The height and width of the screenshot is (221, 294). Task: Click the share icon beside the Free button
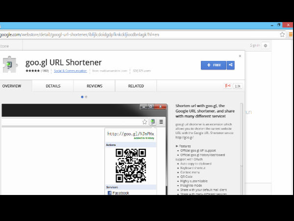click(230, 65)
